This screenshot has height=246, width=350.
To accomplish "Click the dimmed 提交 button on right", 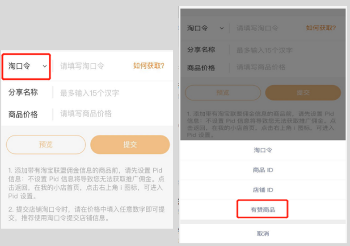I will [303, 93].
